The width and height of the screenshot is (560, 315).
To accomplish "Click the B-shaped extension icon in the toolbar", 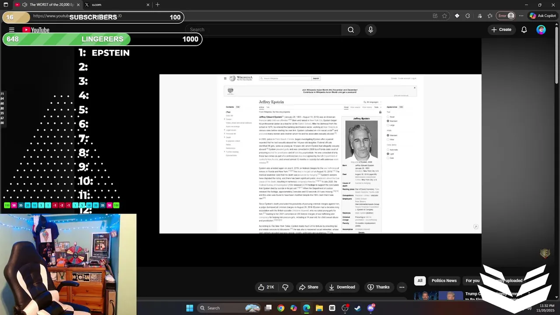I will point(457,16).
